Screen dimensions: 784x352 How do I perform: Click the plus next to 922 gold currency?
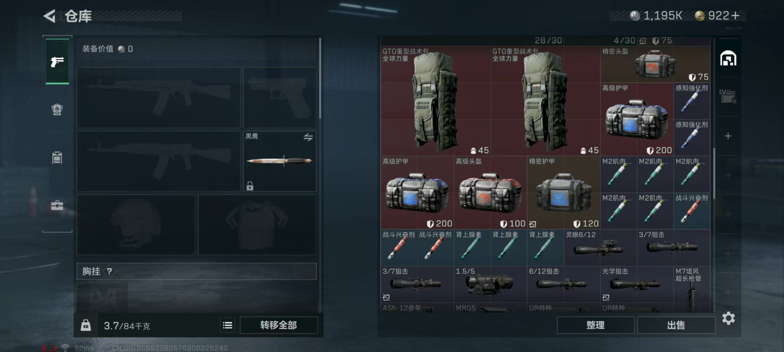coord(735,15)
